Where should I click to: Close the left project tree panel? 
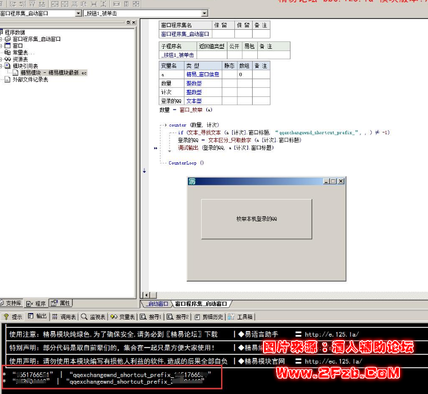pos(133,22)
